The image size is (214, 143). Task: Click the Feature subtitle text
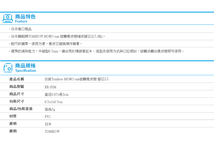(x=21, y=21)
